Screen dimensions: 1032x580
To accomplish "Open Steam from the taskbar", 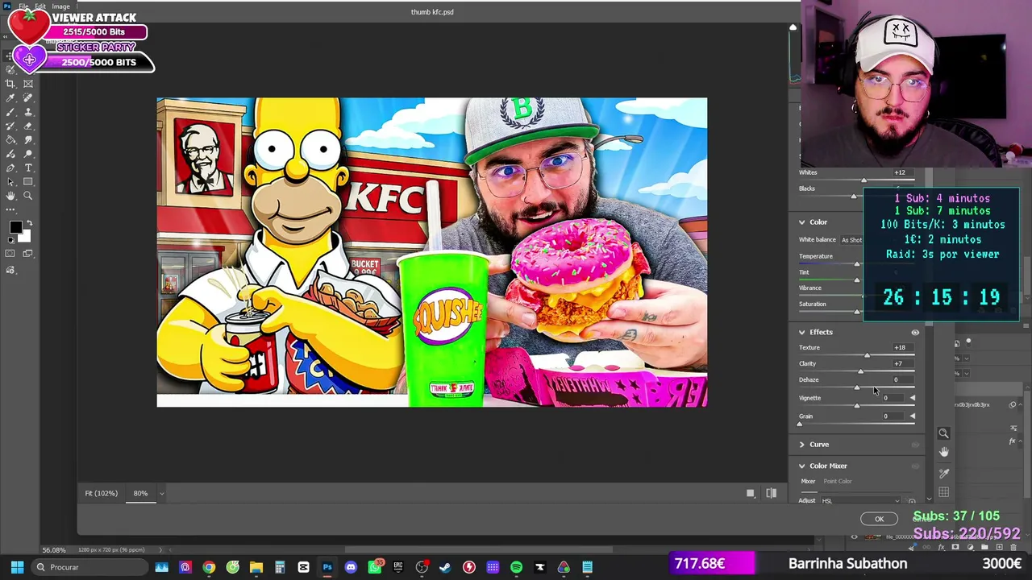I will coord(445,567).
